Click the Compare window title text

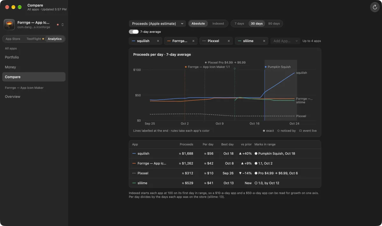35,5
